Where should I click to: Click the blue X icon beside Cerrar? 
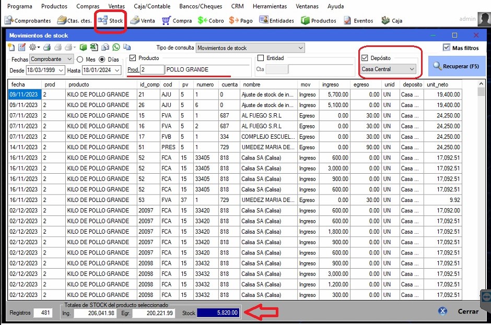click(x=442, y=311)
